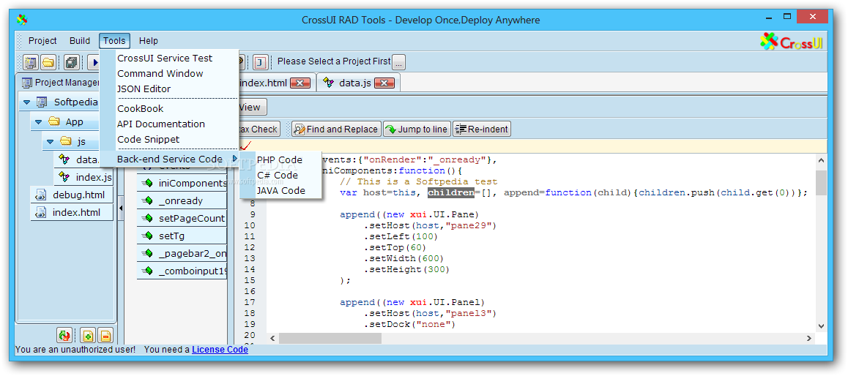Click the index.html file icon in tree
Screen dimensions: 848x376
(40, 212)
